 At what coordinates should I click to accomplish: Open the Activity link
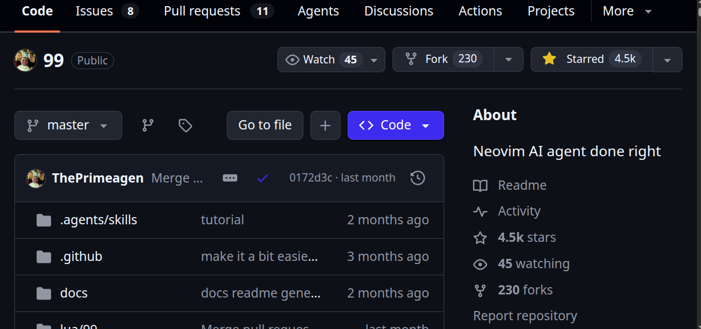[x=519, y=211]
